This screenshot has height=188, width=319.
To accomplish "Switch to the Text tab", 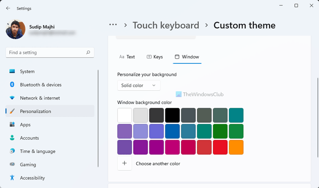I will pos(127,57).
